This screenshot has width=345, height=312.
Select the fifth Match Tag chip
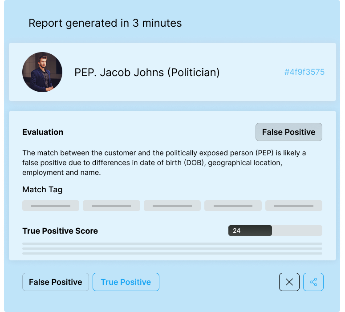pyautogui.click(x=294, y=206)
